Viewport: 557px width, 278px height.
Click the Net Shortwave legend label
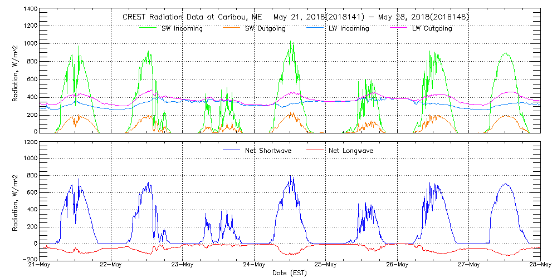click(270, 151)
